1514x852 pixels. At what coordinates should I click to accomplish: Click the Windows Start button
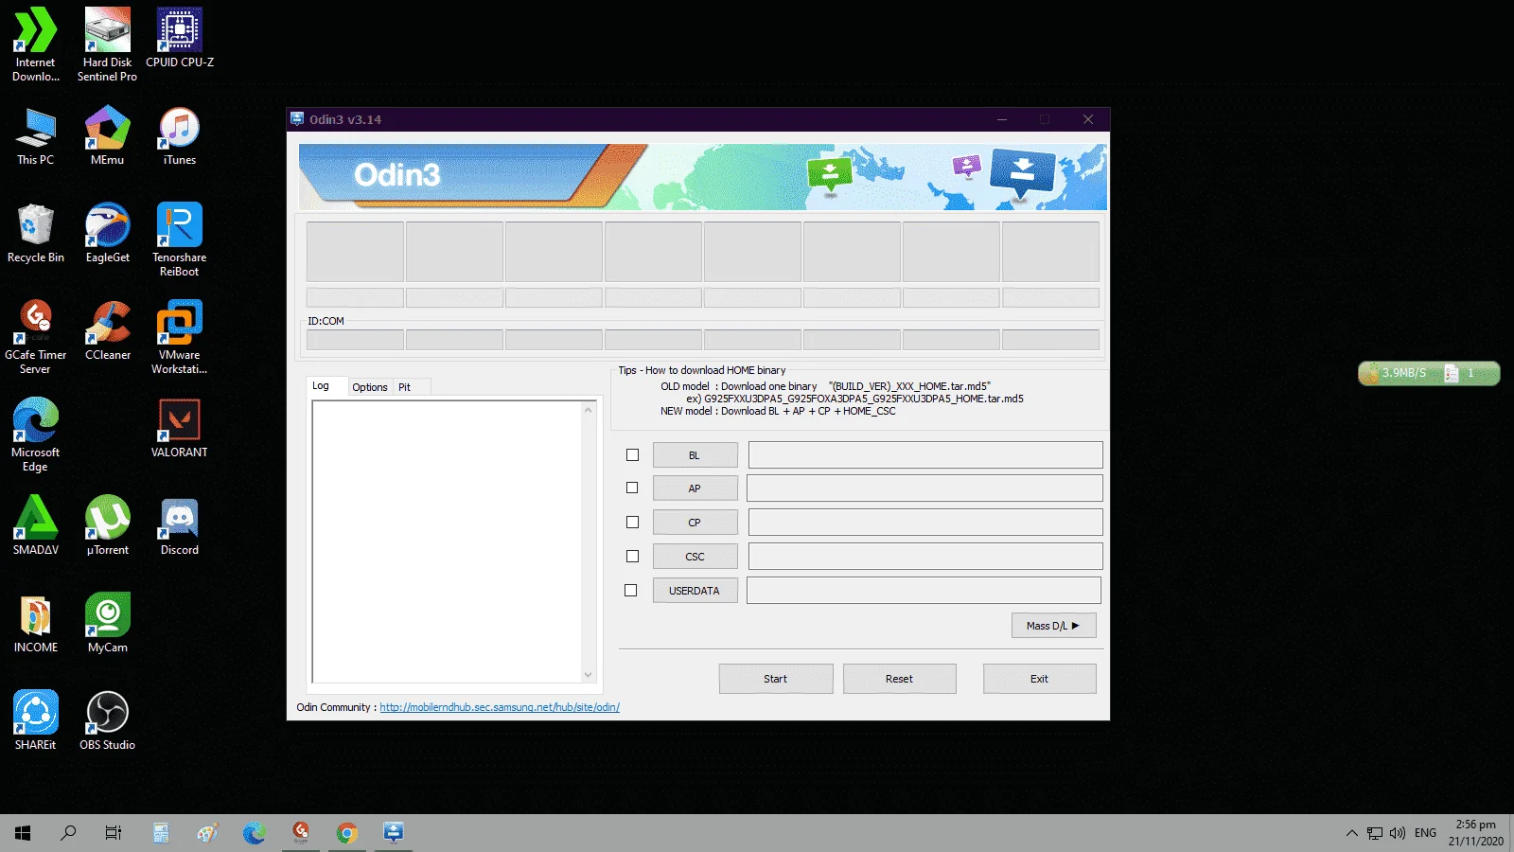click(x=23, y=833)
